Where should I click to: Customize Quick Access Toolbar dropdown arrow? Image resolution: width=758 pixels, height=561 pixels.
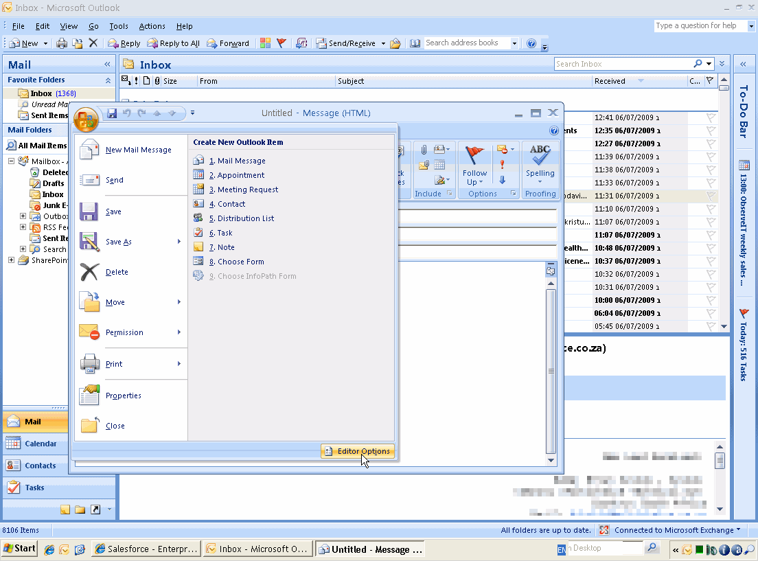pyautogui.click(x=192, y=113)
